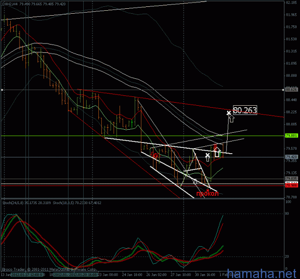Select the large white up arrow near 79.570
The width and height of the screenshot is (300, 279).
(217, 152)
